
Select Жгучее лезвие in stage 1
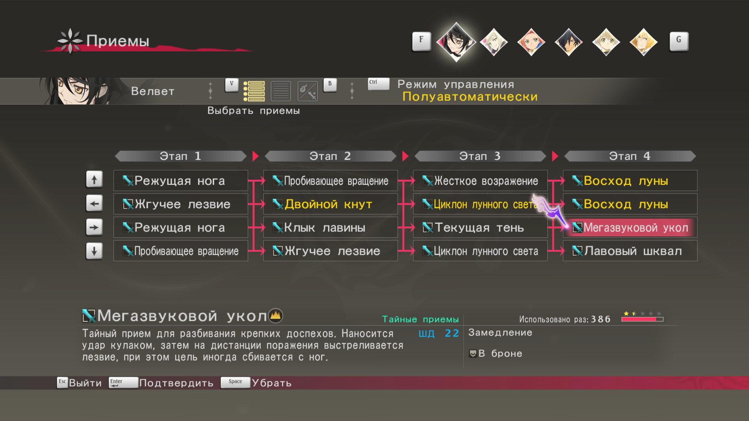click(x=181, y=204)
